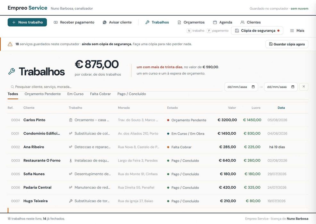This screenshot has width=316, height=224.
Task: Click the thermometer icon beside Instalacao de esqu...
Action: tap(71, 161)
